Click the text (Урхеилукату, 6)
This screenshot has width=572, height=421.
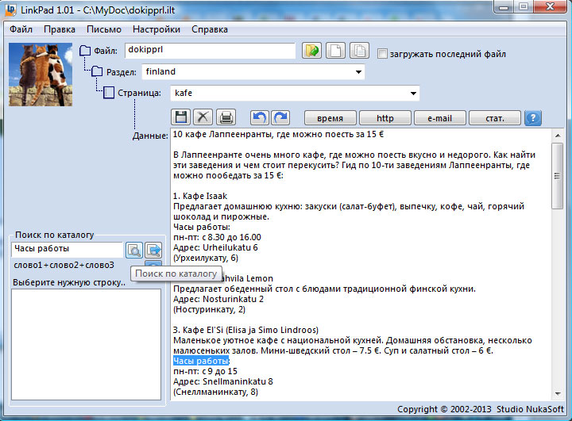click(x=206, y=258)
